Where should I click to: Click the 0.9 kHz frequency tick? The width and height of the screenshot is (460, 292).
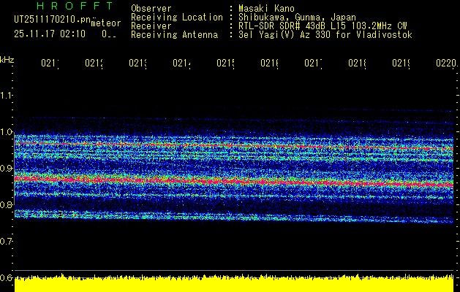click(7, 169)
